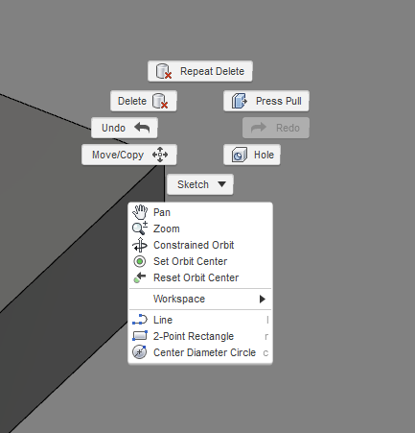Click the 'l' shortcut hint beside Line
Image resolution: width=415 pixels, height=433 pixels.
[x=267, y=320]
